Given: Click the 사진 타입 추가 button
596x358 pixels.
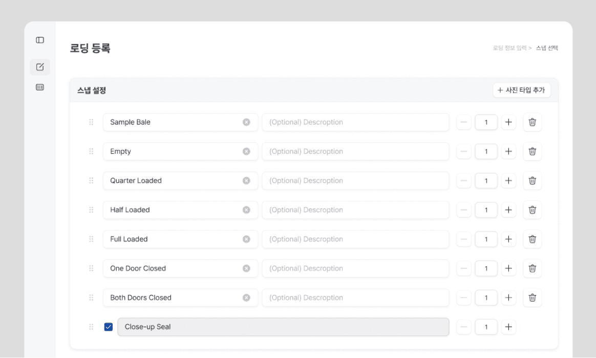Looking at the screenshot, I should coord(522,90).
